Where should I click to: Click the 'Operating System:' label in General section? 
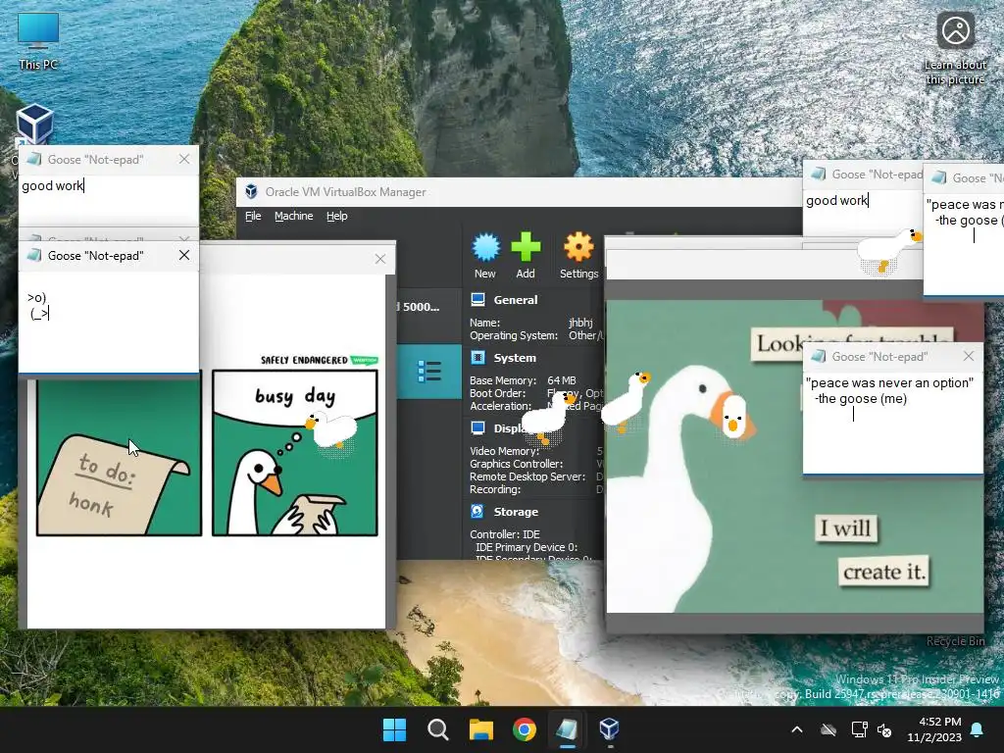(x=514, y=335)
